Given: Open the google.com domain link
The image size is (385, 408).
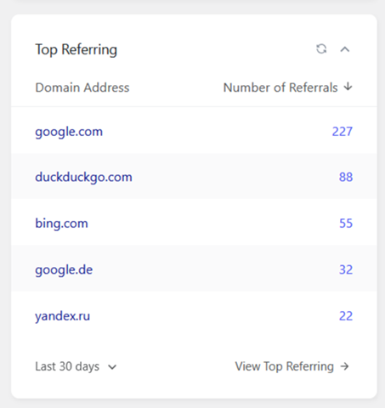Looking at the screenshot, I should click(69, 132).
